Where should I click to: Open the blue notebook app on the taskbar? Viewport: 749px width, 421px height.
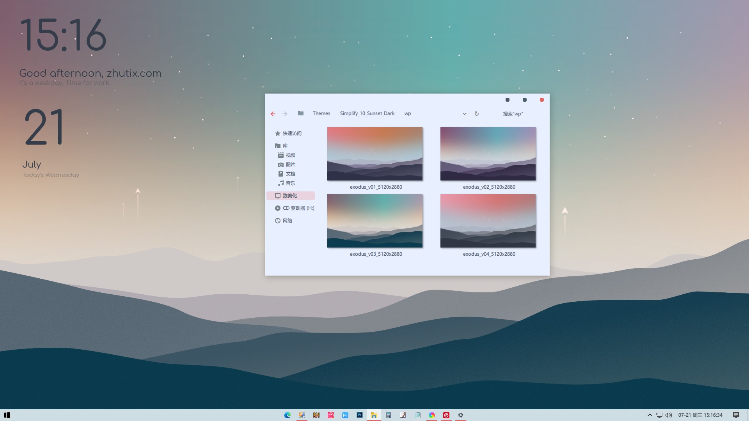point(417,415)
